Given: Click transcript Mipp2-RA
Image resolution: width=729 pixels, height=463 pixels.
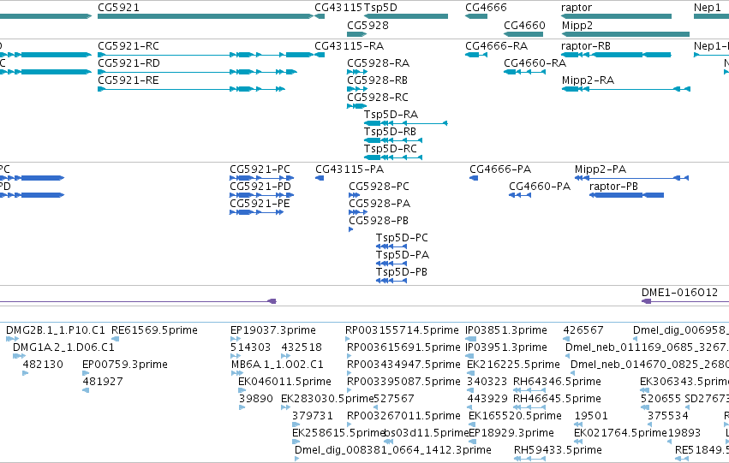Looking at the screenshot, I should pos(589,80).
